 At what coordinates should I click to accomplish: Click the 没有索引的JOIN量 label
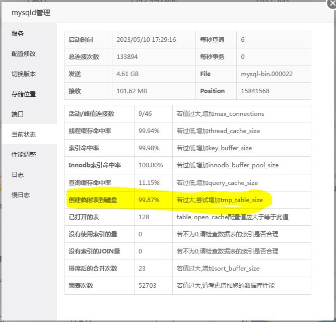tap(94, 251)
